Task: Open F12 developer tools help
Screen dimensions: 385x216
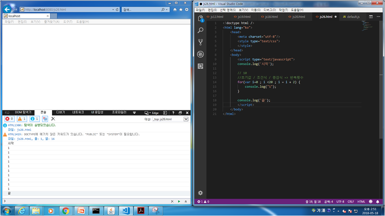Action: click(x=173, y=113)
